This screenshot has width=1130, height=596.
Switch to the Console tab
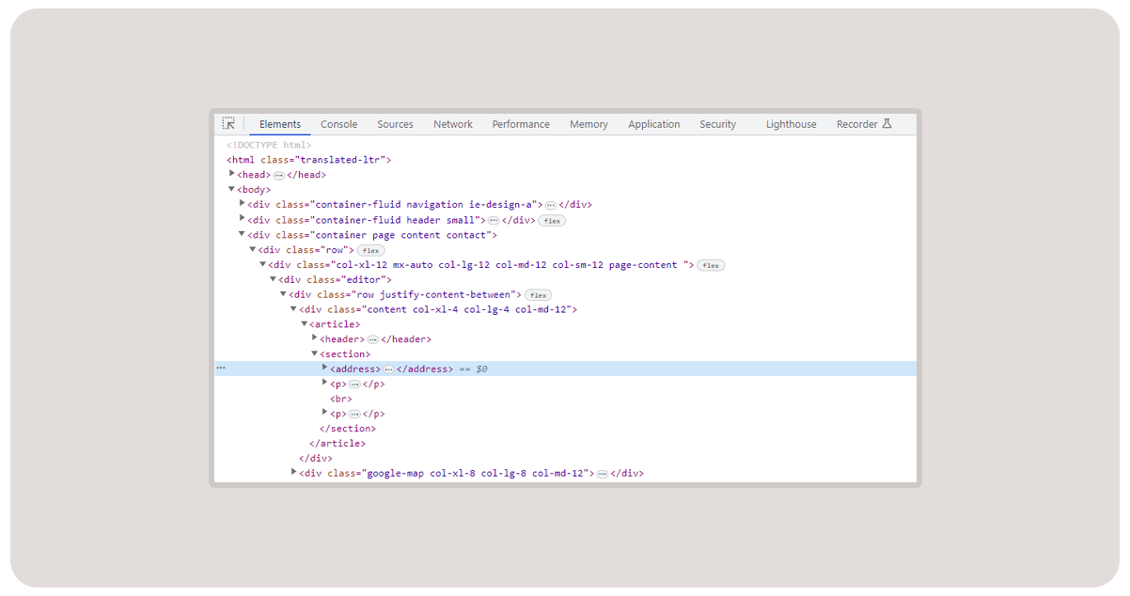click(338, 123)
